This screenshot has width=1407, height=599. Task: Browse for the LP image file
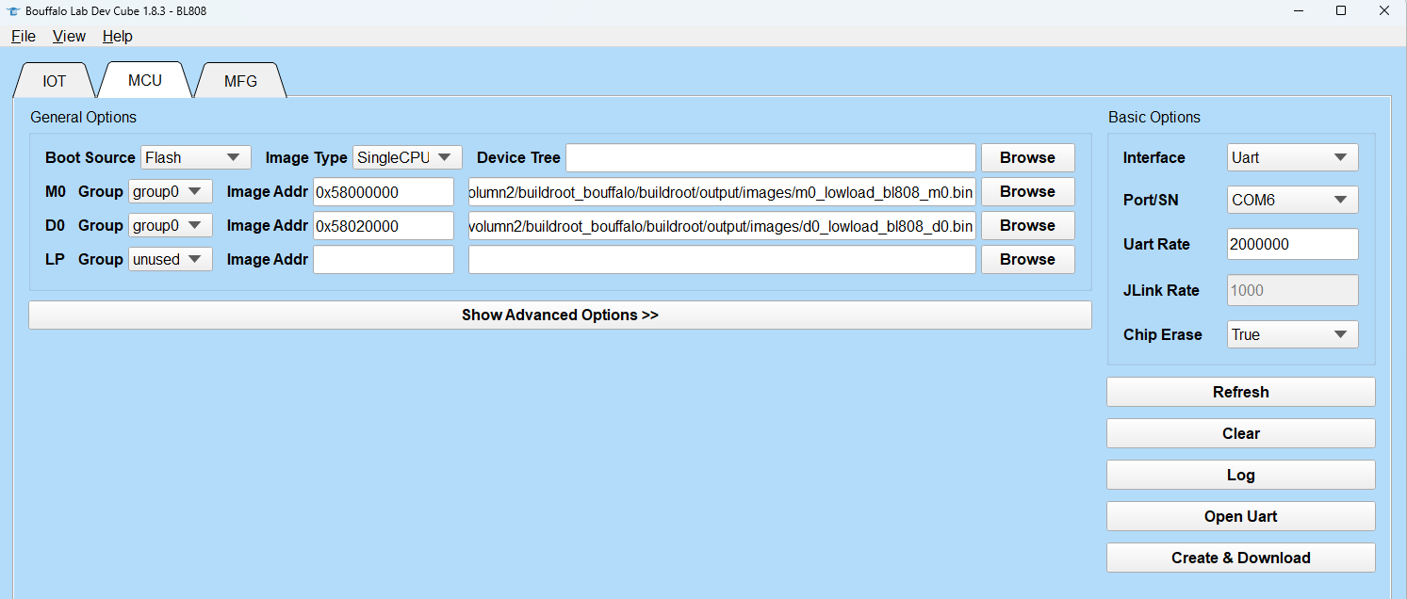click(x=1027, y=259)
